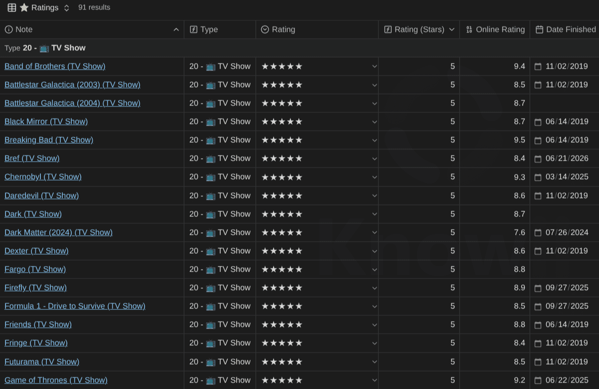This screenshot has width=599, height=389.
Task: Open Fringe (TV Show) note
Action: [x=36, y=343]
